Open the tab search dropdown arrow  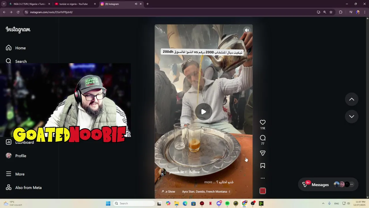click(x=4, y=4)
